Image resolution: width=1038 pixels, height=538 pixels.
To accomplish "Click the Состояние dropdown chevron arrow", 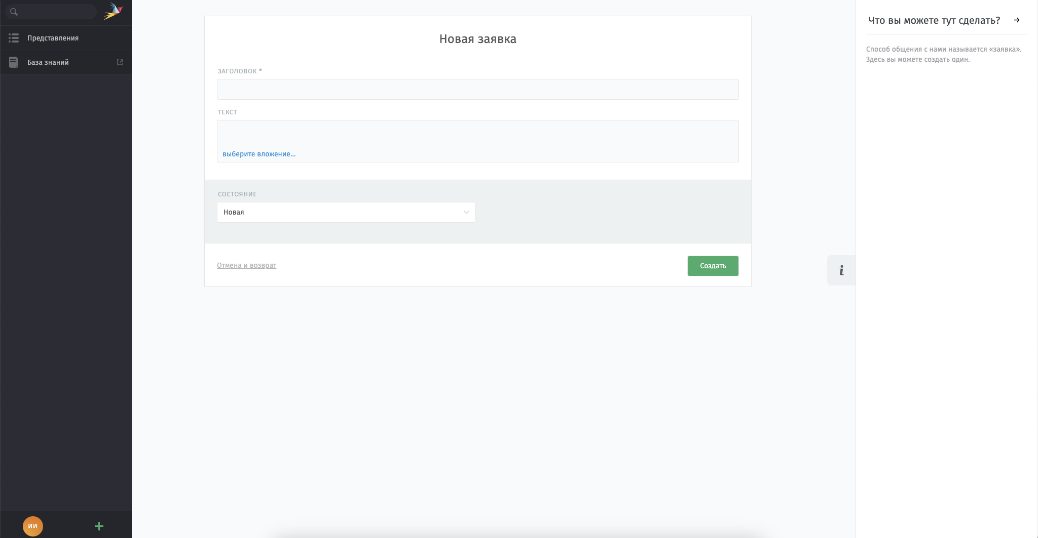I will (466, 212).
